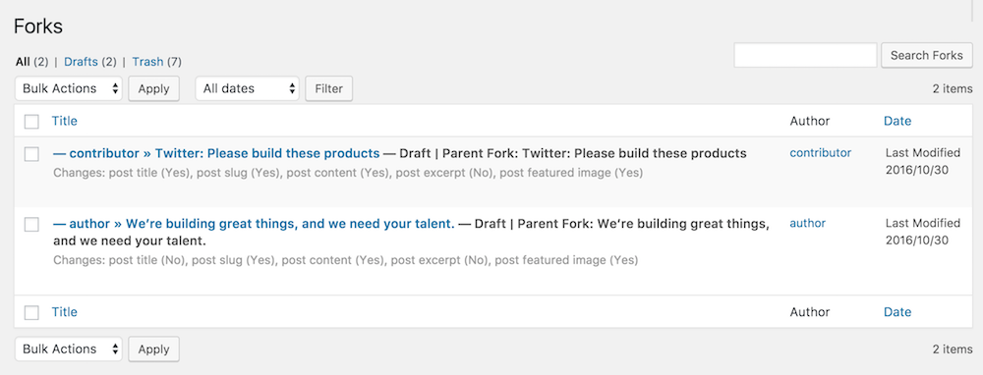Tick the header select-all checkbox beside Title

click(31, 122)
